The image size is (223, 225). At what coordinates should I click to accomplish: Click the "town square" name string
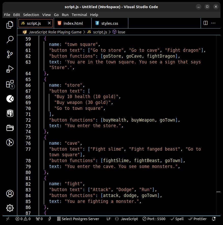click(x=81, y=44)
